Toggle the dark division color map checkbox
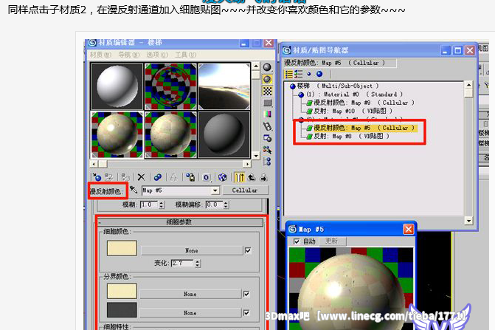 coord(246,312)
